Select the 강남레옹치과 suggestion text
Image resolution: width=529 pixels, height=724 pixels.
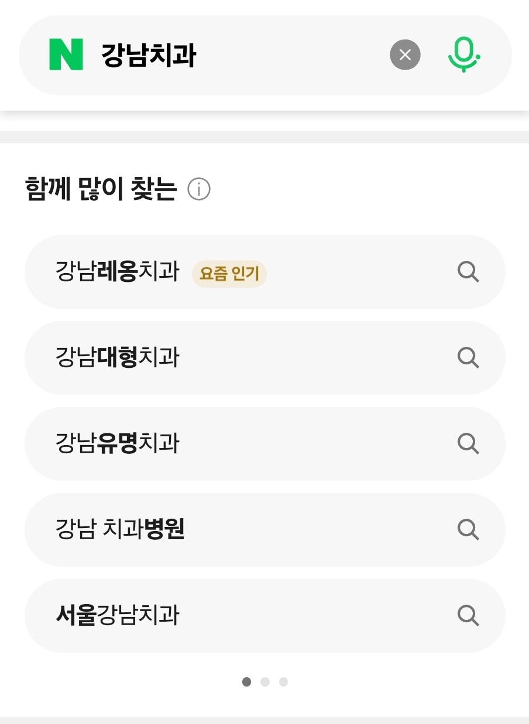click(117, 272)
